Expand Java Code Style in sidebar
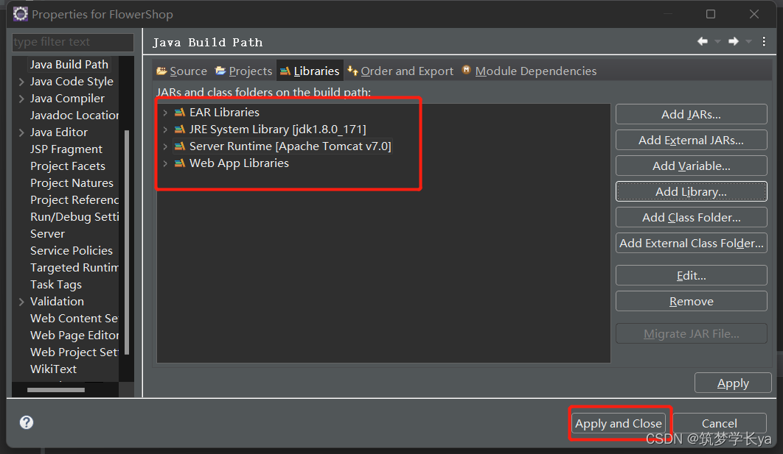 coord(21,82)
